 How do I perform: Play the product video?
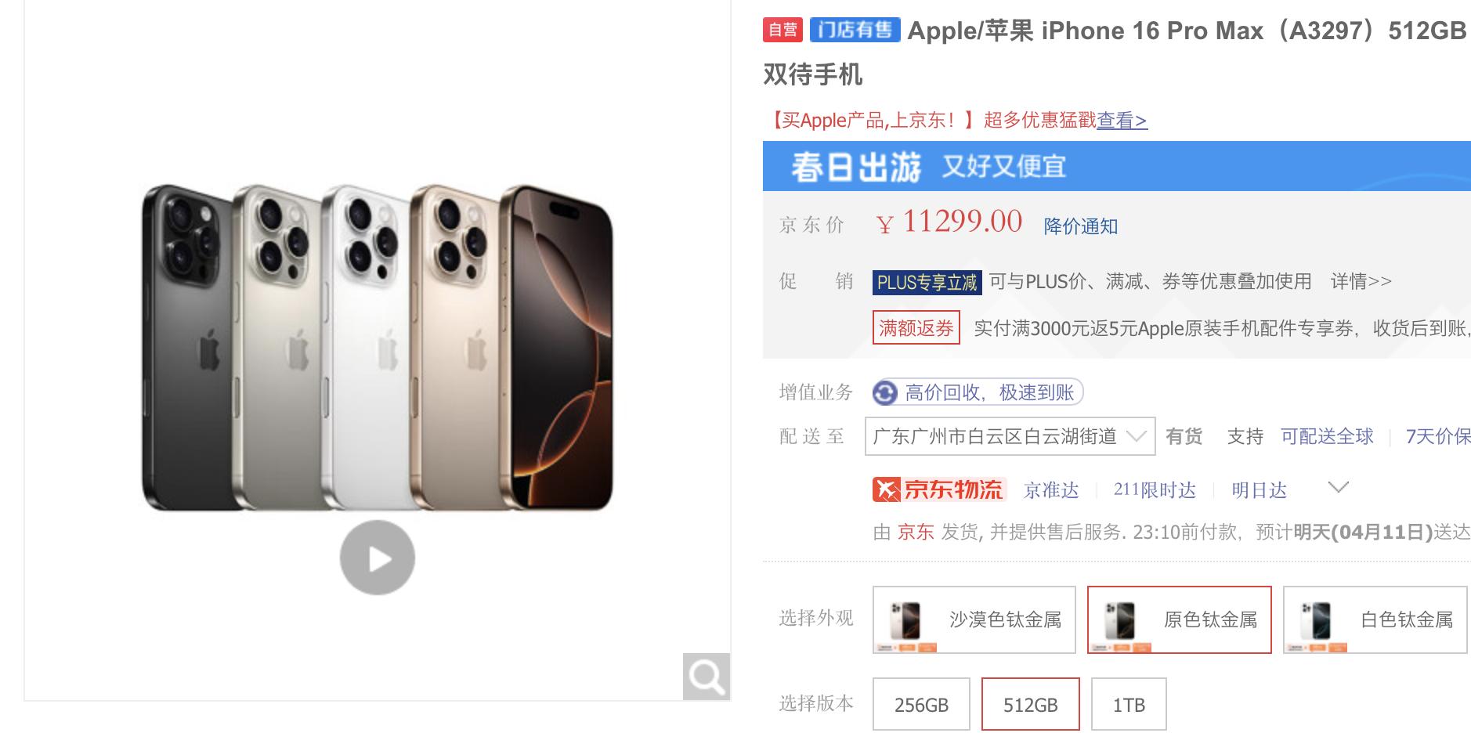377,558
